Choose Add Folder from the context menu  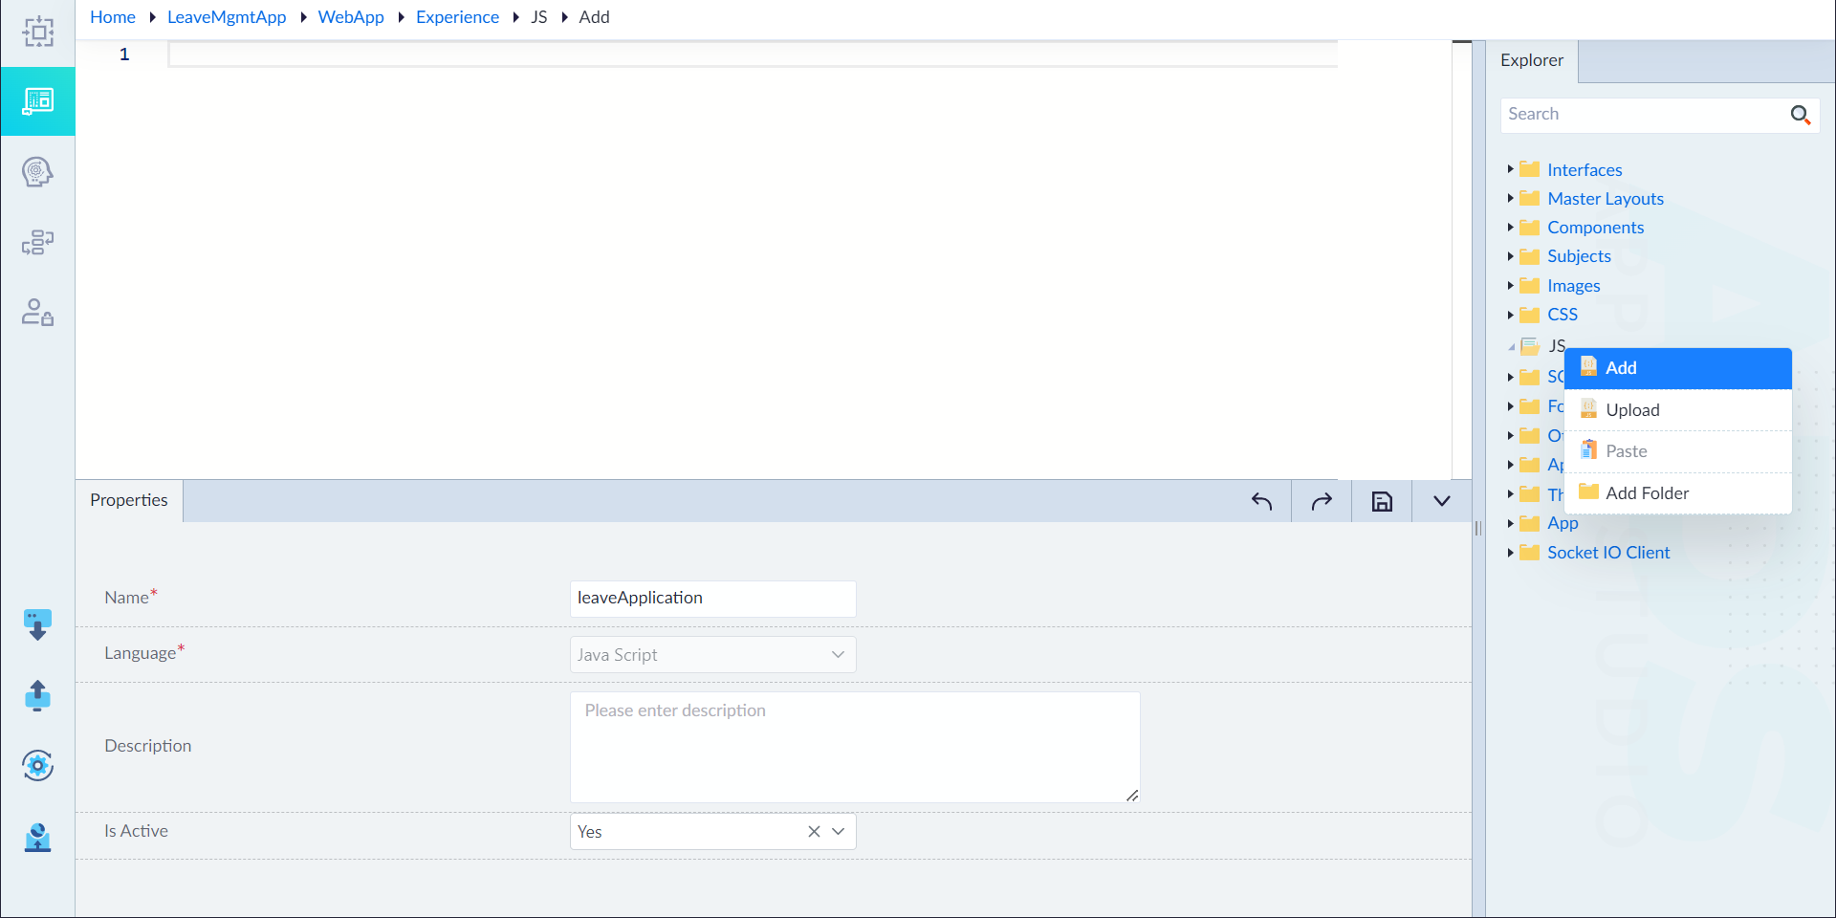[1677, 493]
